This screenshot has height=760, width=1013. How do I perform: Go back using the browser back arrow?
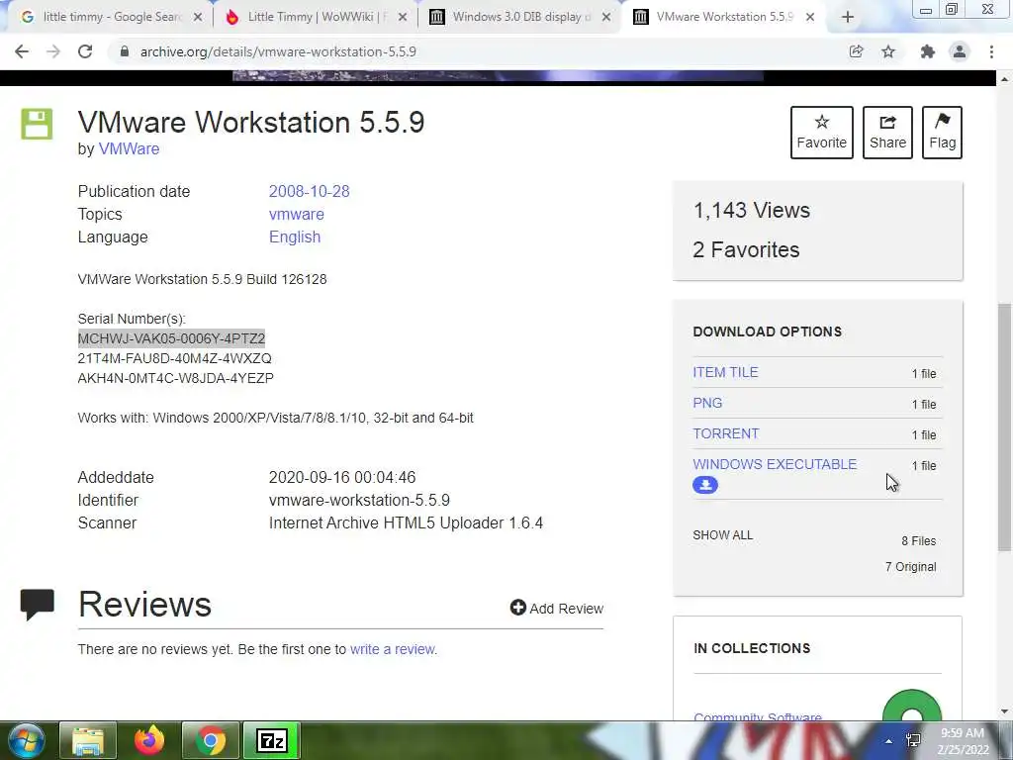pos(22,51)
